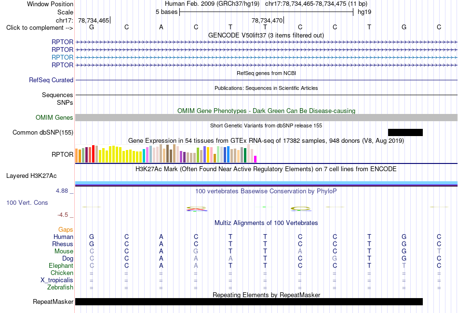Open the H3K27Ac Mark ENCODE track title

tap(266, 169)
